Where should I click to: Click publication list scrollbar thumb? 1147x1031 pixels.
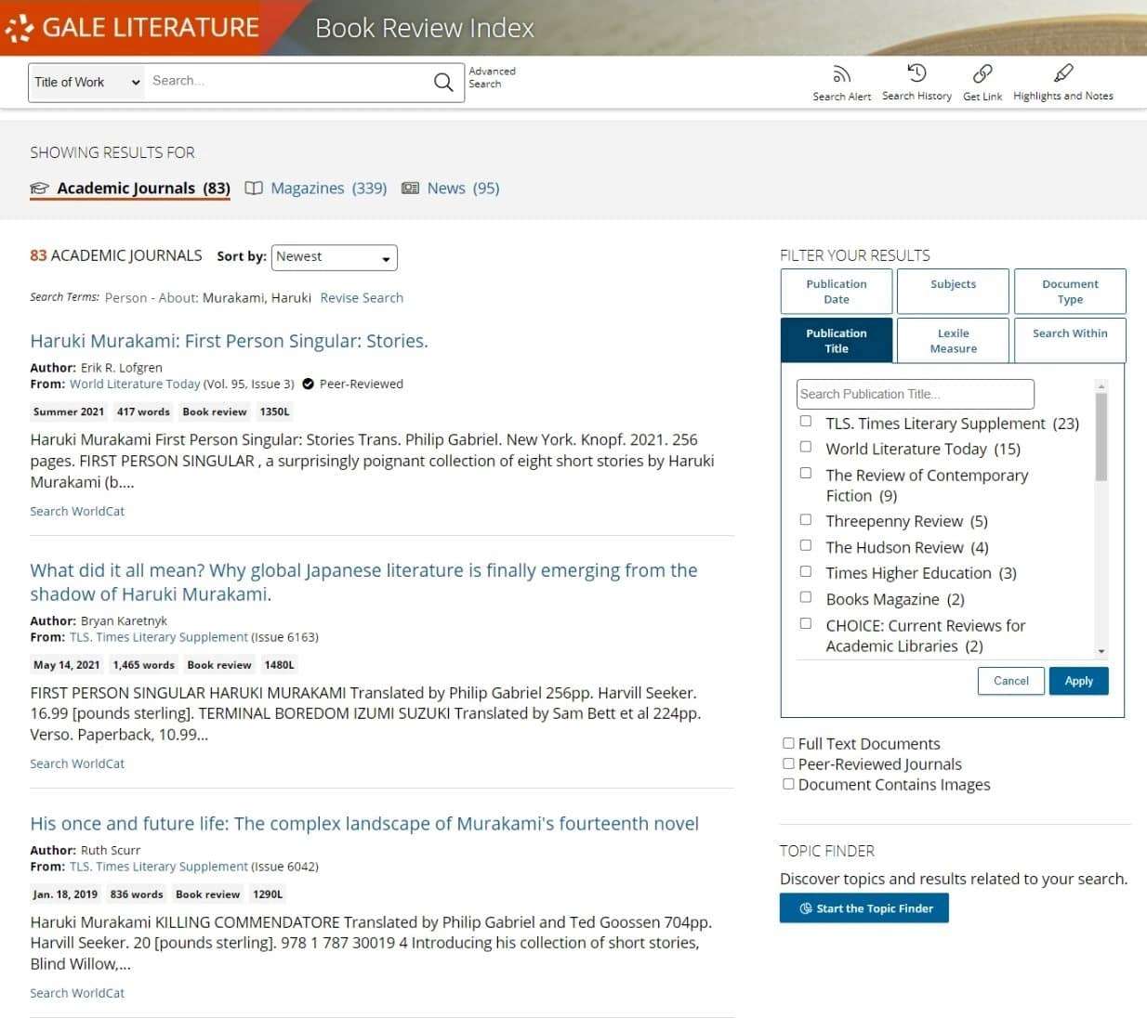point(1101,437)
